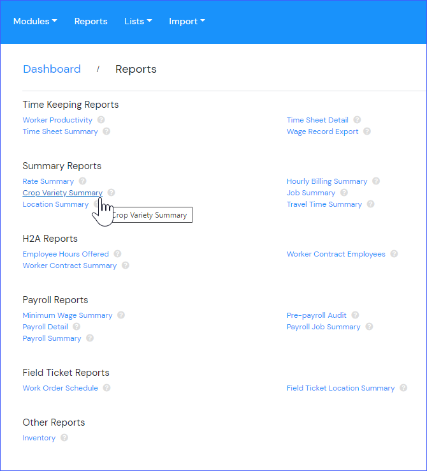Click help icon beside Field Ticket Location Summary
This screenshot has height=471, width=427.
(403, 388)
